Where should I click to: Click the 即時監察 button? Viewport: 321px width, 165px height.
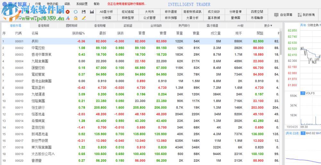(128, 18)
